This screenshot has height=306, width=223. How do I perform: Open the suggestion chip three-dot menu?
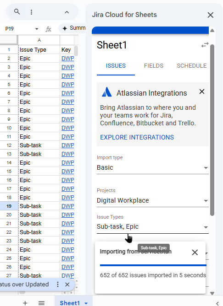tap(57, 285)
